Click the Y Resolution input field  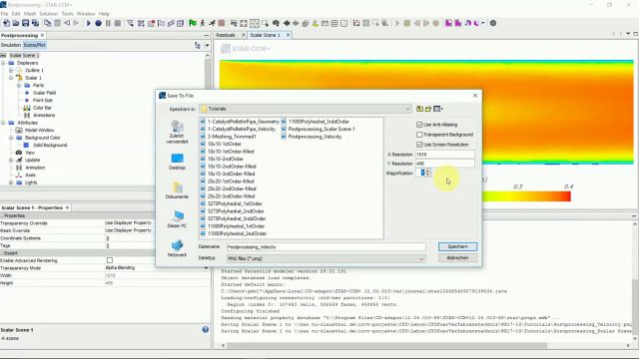pyautogui.click(x=445, y=164)
